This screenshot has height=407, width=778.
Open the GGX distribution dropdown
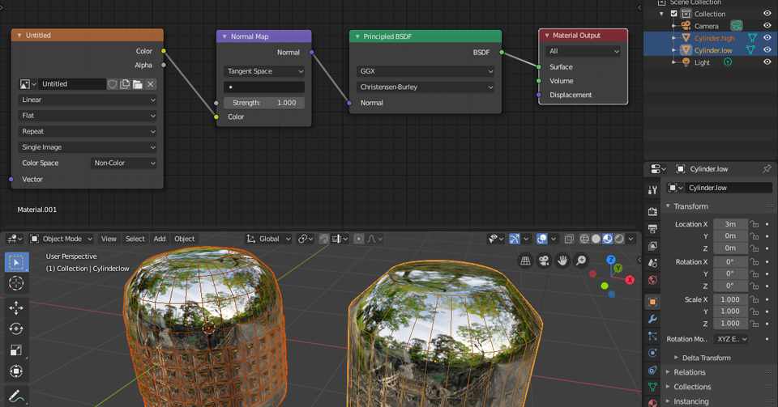[x=425, y=71]
